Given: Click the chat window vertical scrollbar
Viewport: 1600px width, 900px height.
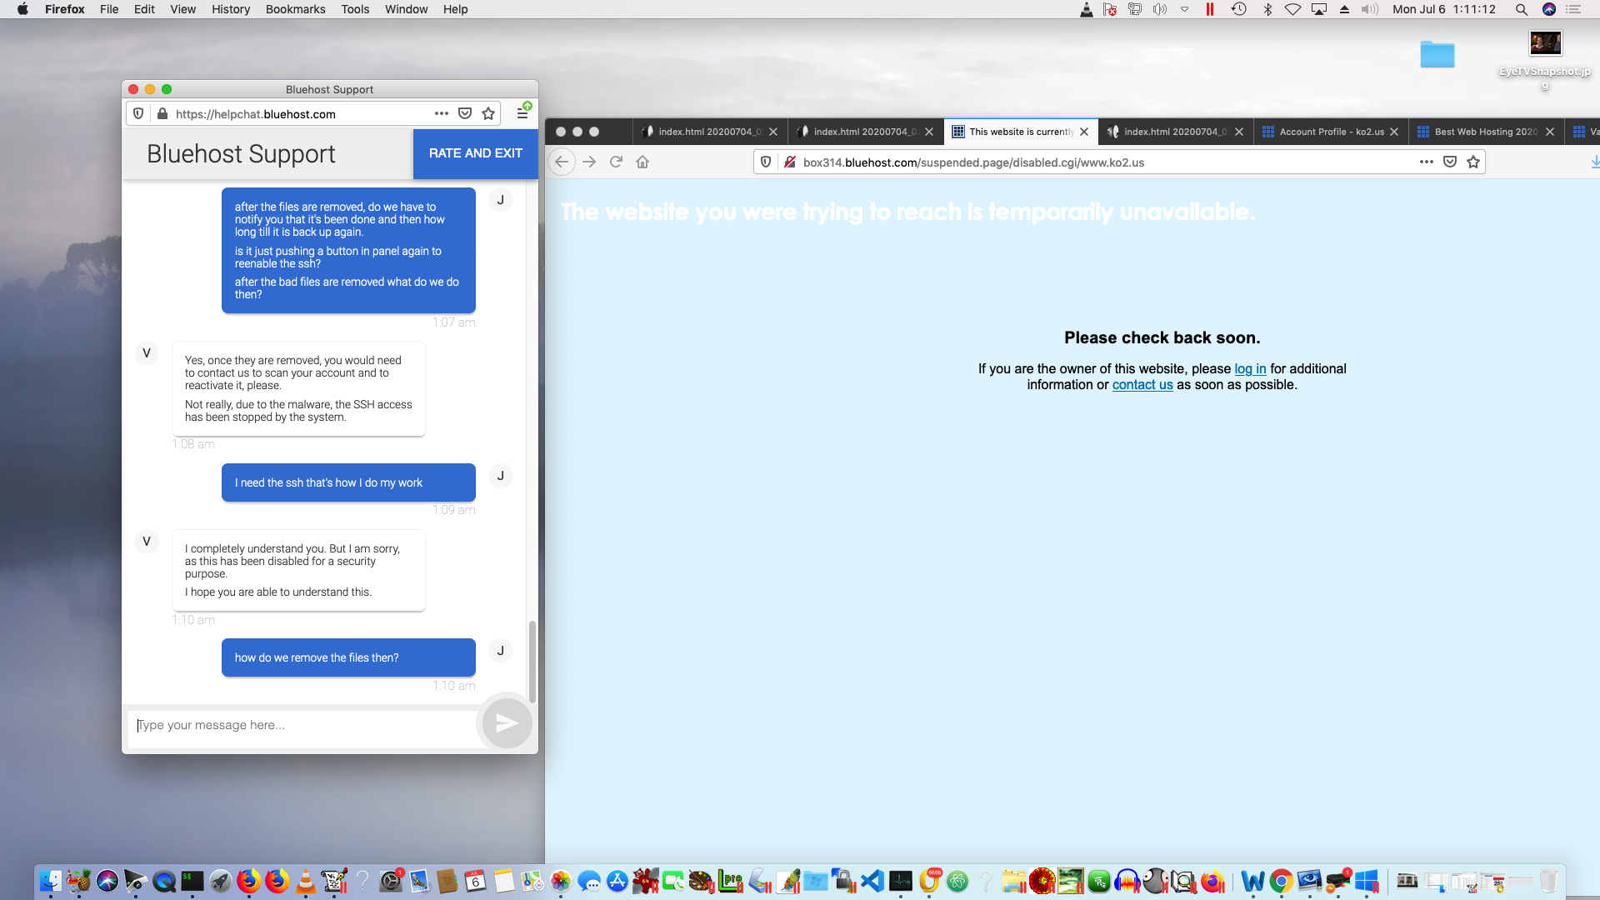Looking at the screenshot, I should tap(532, 662).
